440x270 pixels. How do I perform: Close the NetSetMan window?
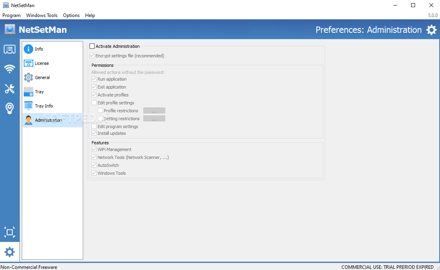431,5
